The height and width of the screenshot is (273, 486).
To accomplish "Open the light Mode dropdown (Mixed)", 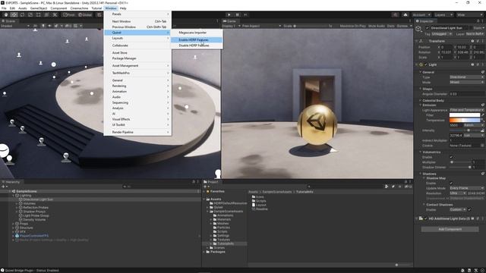I will click(466, 82).
